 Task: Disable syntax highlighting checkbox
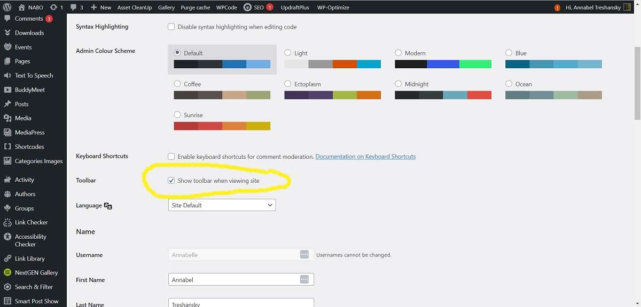point(171,27)
